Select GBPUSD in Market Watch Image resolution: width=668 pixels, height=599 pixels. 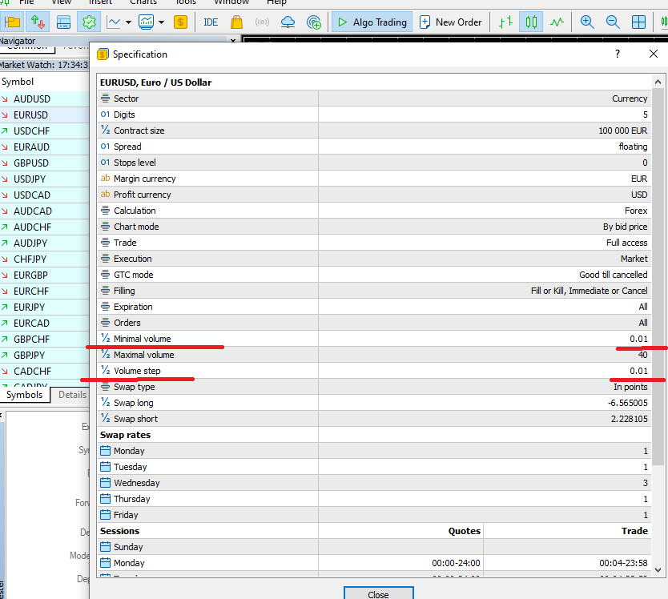click(44, 163)
